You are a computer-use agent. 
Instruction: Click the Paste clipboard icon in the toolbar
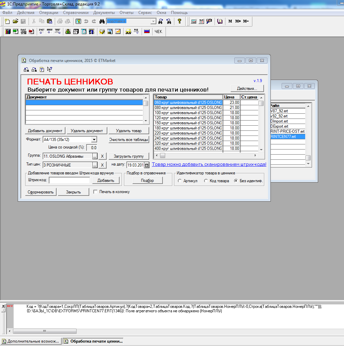pos(50,21)
